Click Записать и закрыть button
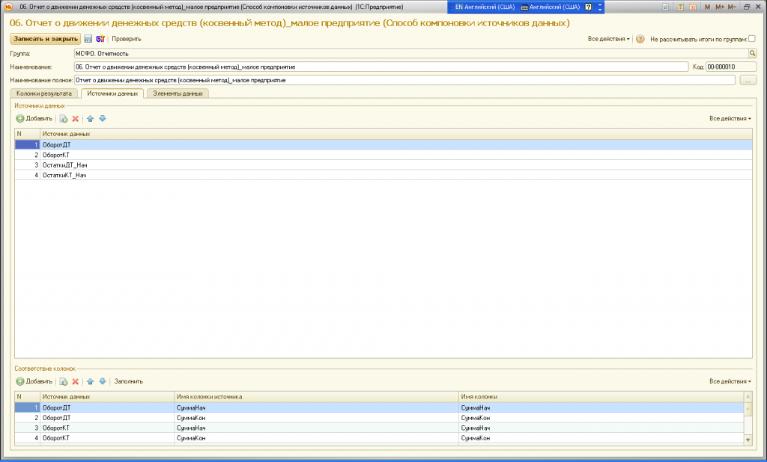The image size is (767, 462). click(x=46, y=39)
